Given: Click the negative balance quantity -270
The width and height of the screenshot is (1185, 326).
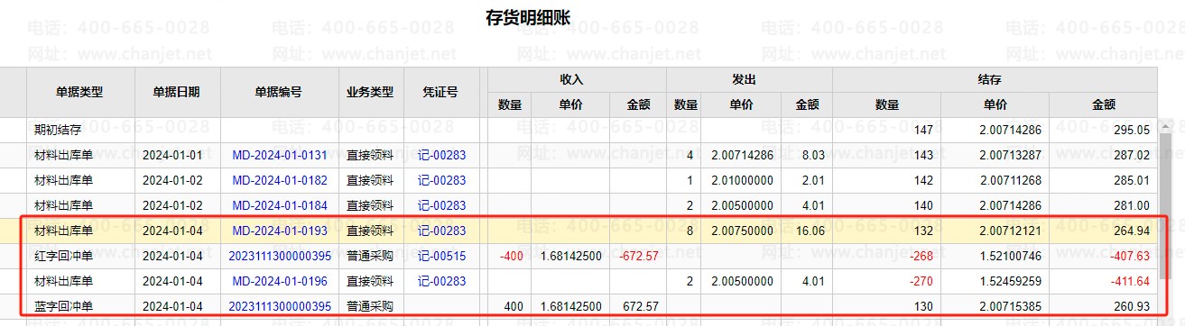Looking at the screenshot, I should tap(922, 281).
